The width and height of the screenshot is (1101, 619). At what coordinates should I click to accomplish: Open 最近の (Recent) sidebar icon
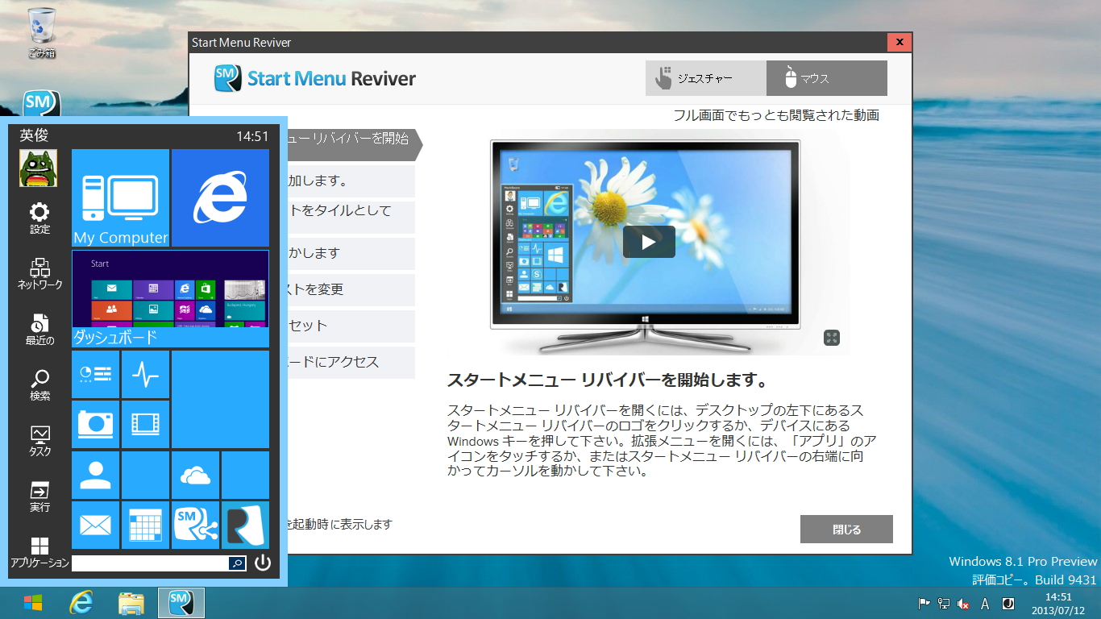[38, 325]
